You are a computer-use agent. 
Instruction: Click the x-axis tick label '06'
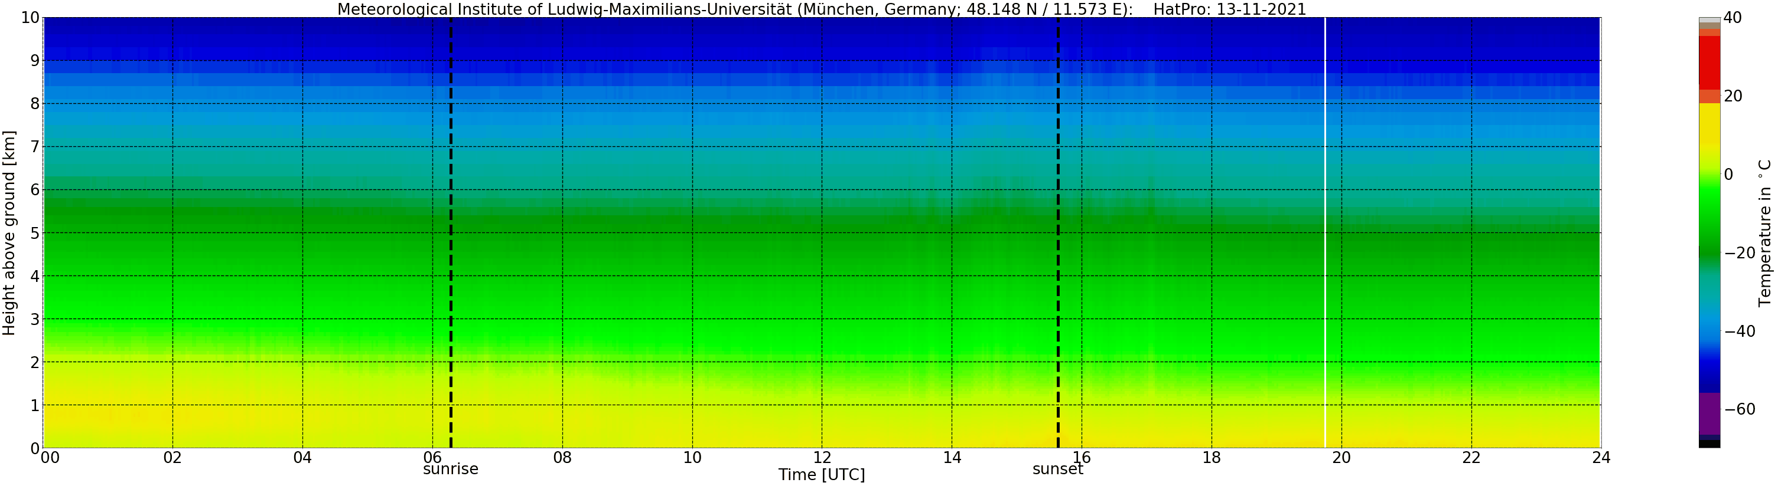[x=432, y=458]
